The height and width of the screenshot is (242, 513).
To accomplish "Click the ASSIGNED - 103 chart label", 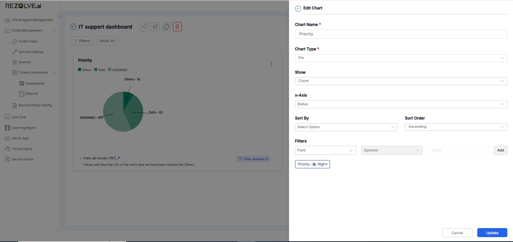I will pos(91,118).
